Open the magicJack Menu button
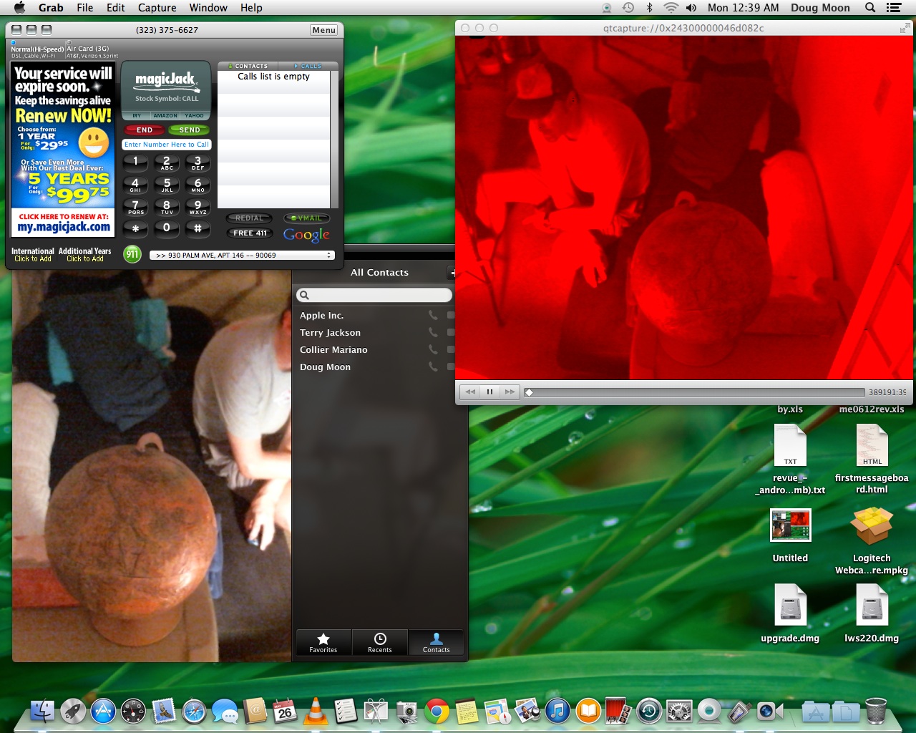 click(x=323, y=30)
